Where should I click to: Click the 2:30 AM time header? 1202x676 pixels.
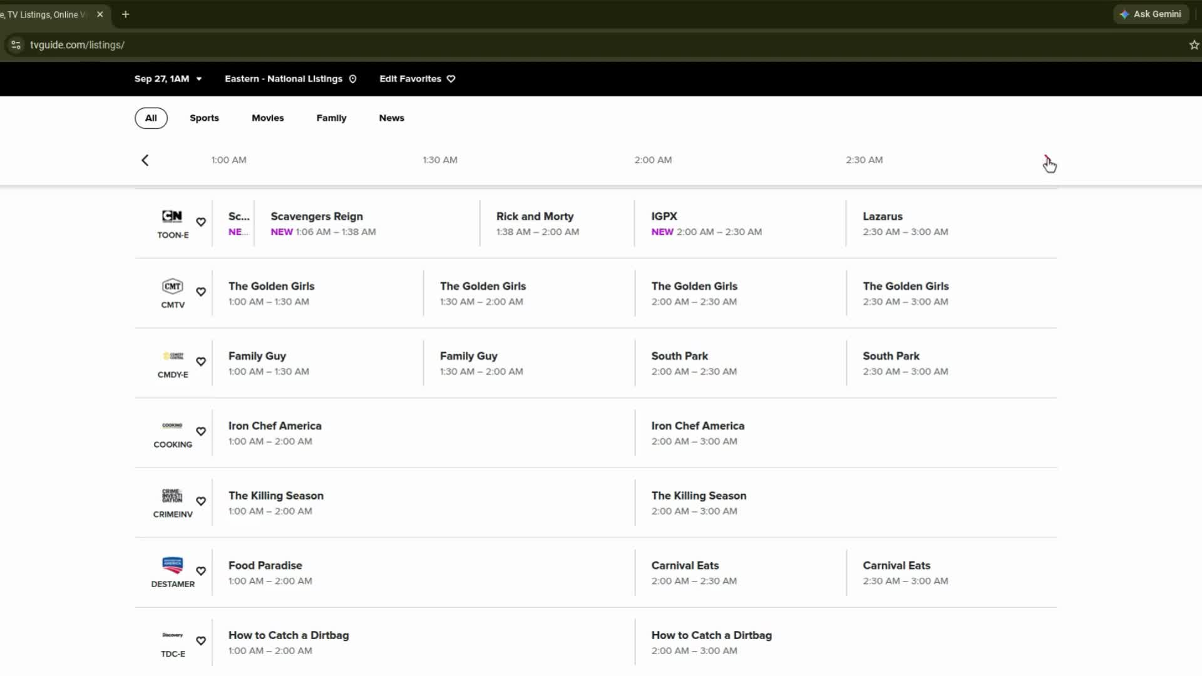click(864, 160)
